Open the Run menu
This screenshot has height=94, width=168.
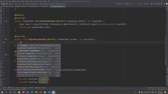[x=34, y=1]
